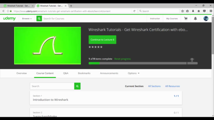
Task: Click the certificate trophy icon
Action: (x=192, y=60)
